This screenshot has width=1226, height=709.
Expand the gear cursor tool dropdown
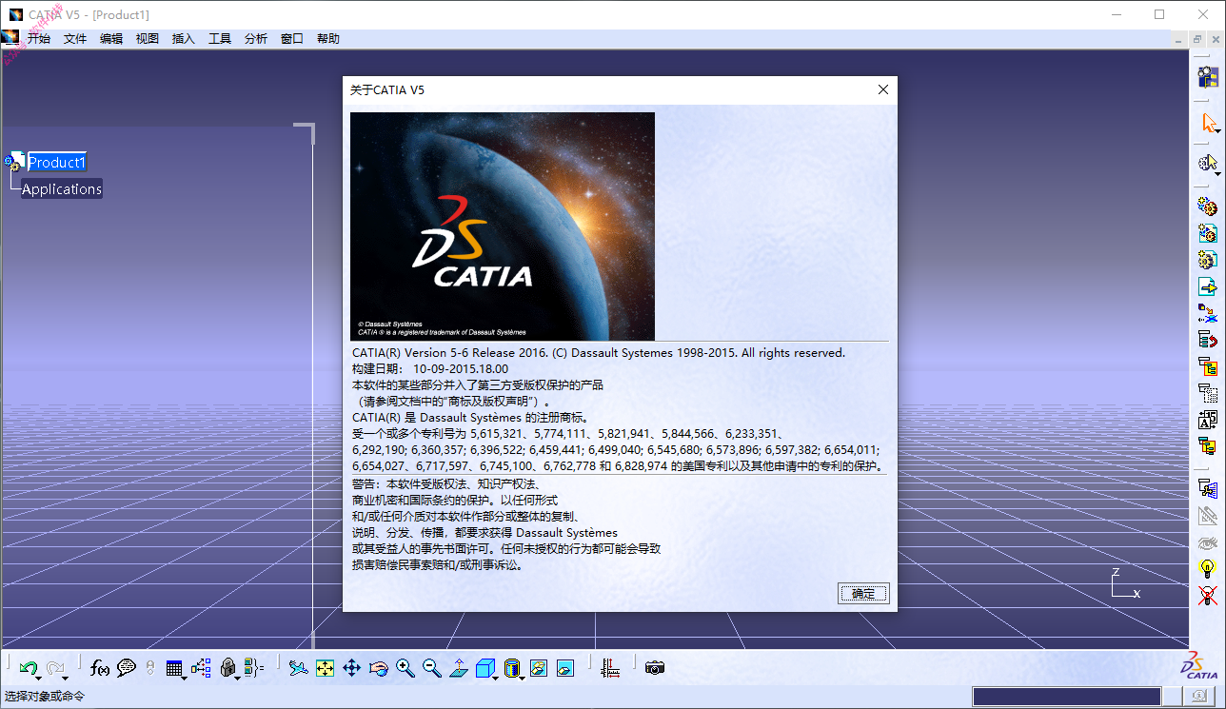pyautogui.click(x=1217, y=173)
